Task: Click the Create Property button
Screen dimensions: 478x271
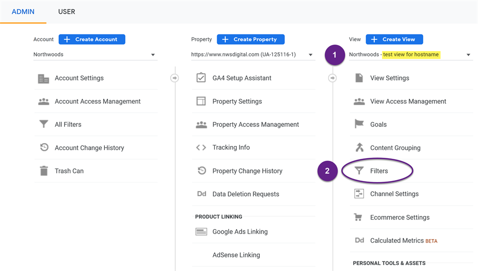Action: pos(251,39)
